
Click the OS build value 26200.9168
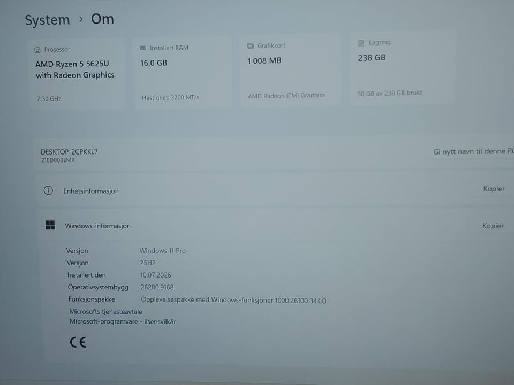(157, 287)
